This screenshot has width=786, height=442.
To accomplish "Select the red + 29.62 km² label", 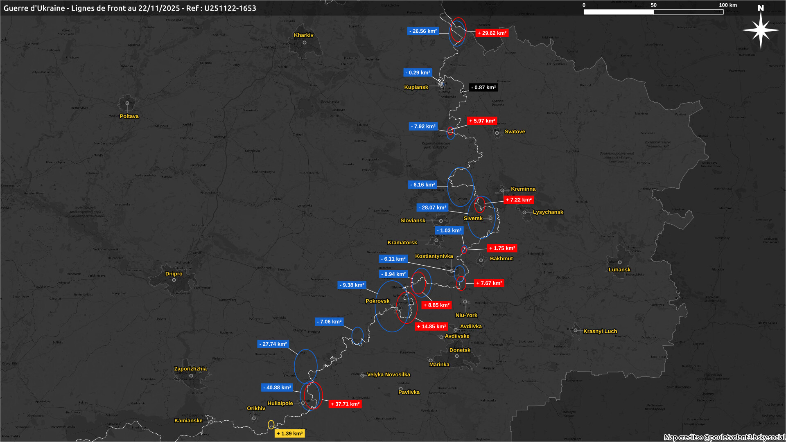I will 492,33.
